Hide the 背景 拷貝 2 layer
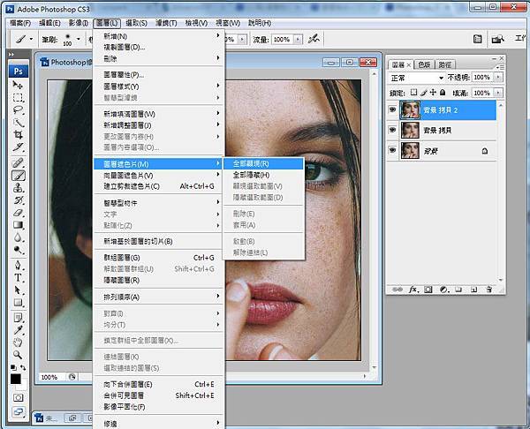The width and height of the screenshot is (530, 429). click(392, 109)
